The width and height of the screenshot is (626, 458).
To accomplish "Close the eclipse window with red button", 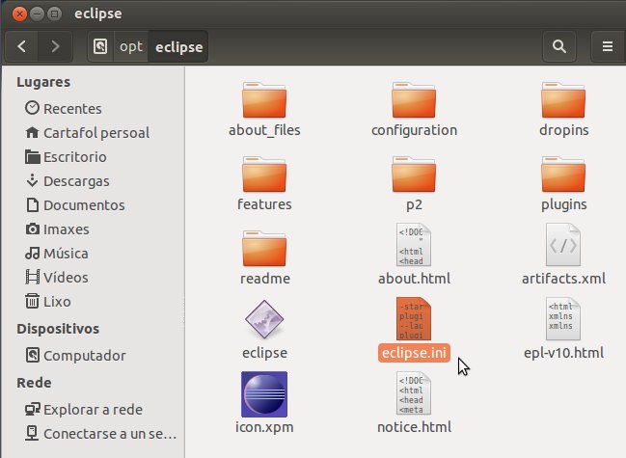I will click(x=19, y=13).
